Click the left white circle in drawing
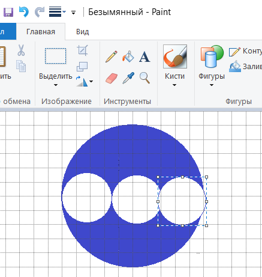This screenshot has height=277, width=262. pos(87,198)
